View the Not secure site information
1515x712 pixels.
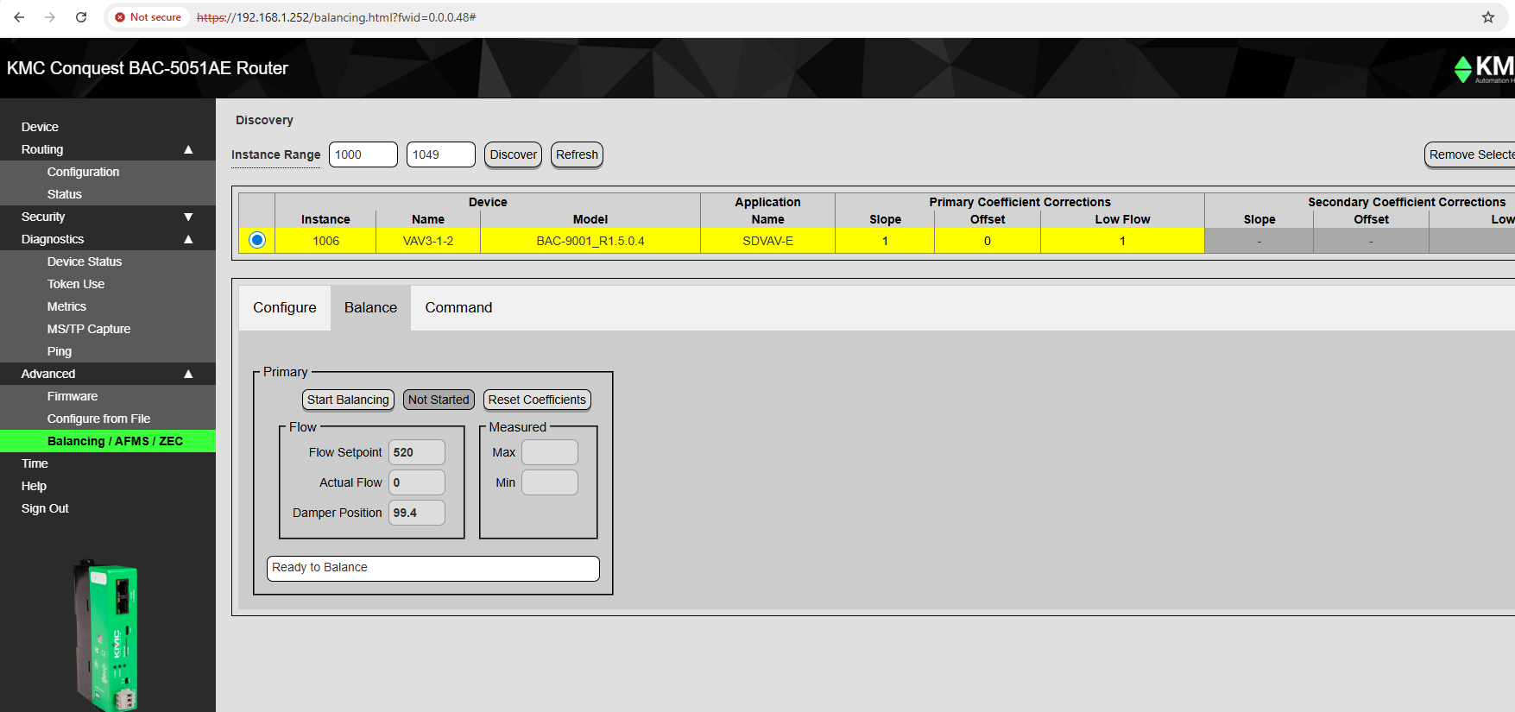148,17
